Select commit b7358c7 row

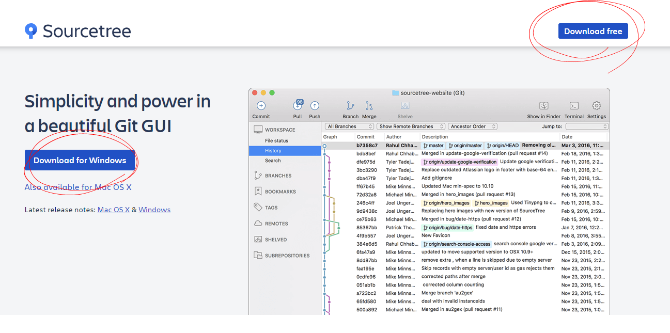tap(465, 146)
